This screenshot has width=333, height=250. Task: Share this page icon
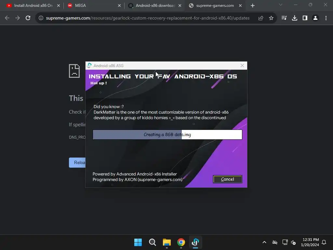point(261,18)
